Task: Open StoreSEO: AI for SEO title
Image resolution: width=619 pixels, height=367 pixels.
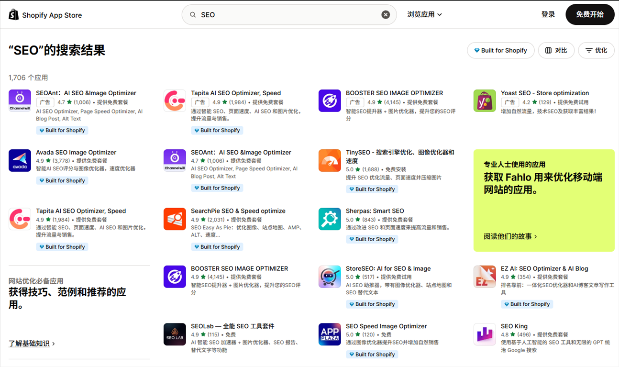Action: (388, 268)
